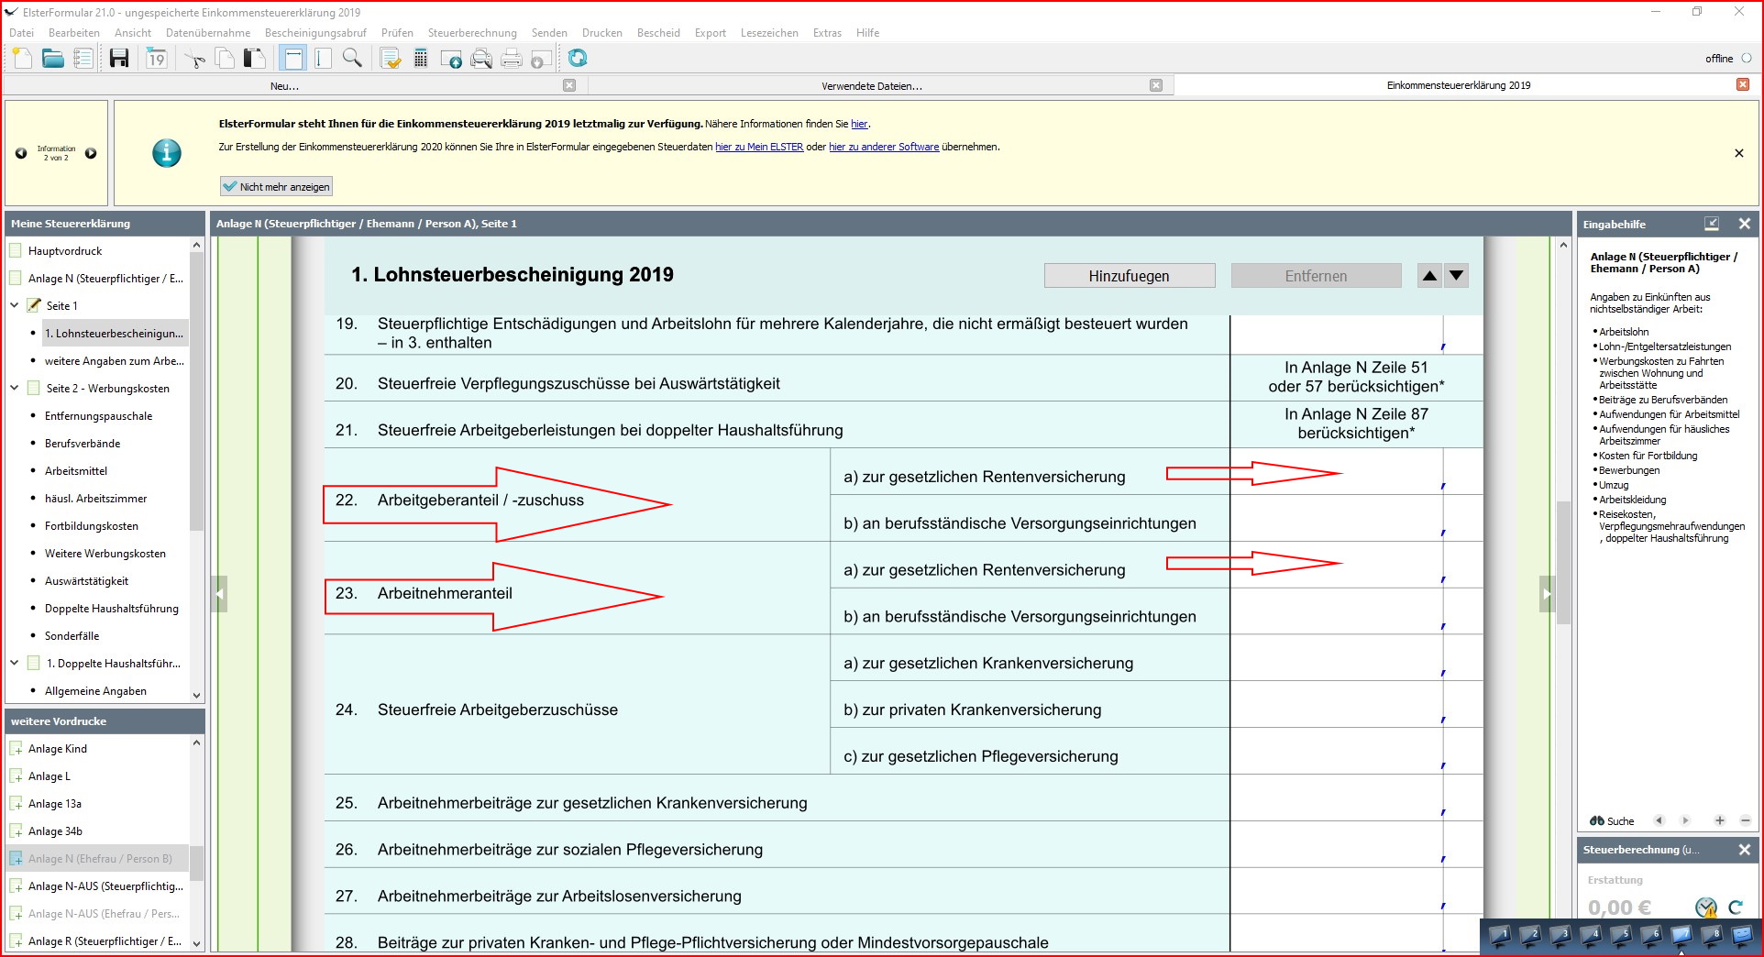The width and height of the screenshot is (1764, 957).
Task: Toggle Anlage N (Steuerpflichtiger) checkbox in tree
Action: pos(15,278)
